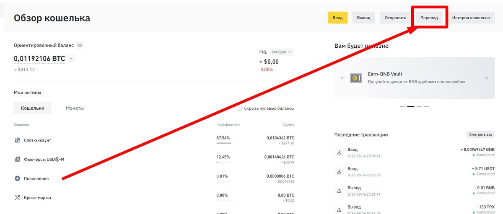The image size is (503, 214).
Task: Open the Кросс-маржа wallet row
Action: point(154,197)
